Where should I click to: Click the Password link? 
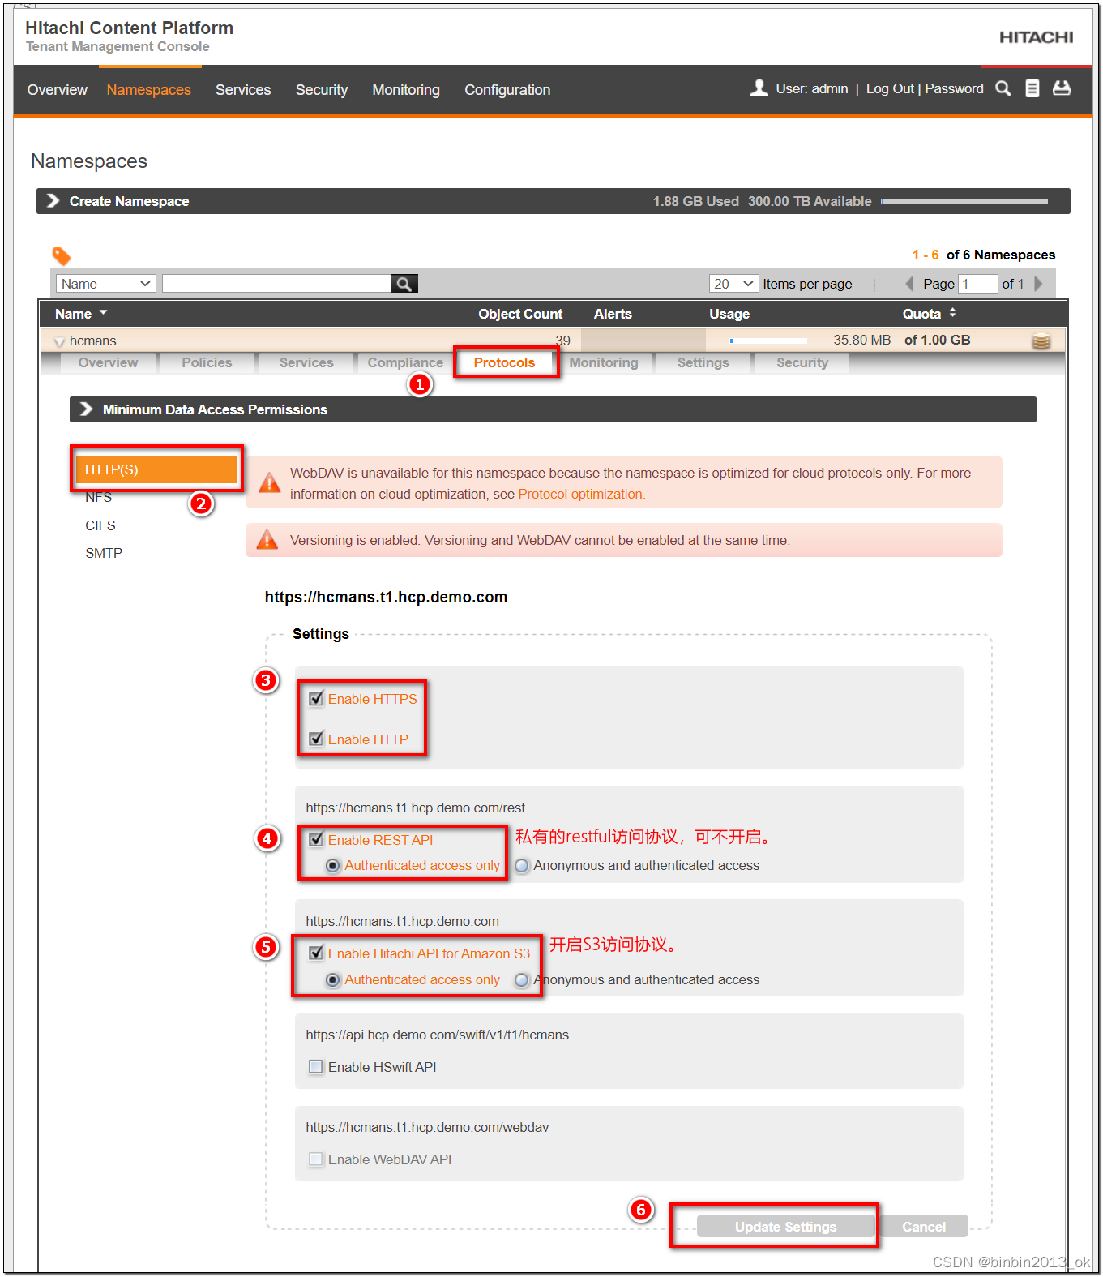pos(954,88)
